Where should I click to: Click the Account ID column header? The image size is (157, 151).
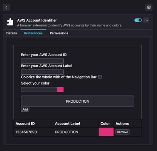[x=25, y=123]
